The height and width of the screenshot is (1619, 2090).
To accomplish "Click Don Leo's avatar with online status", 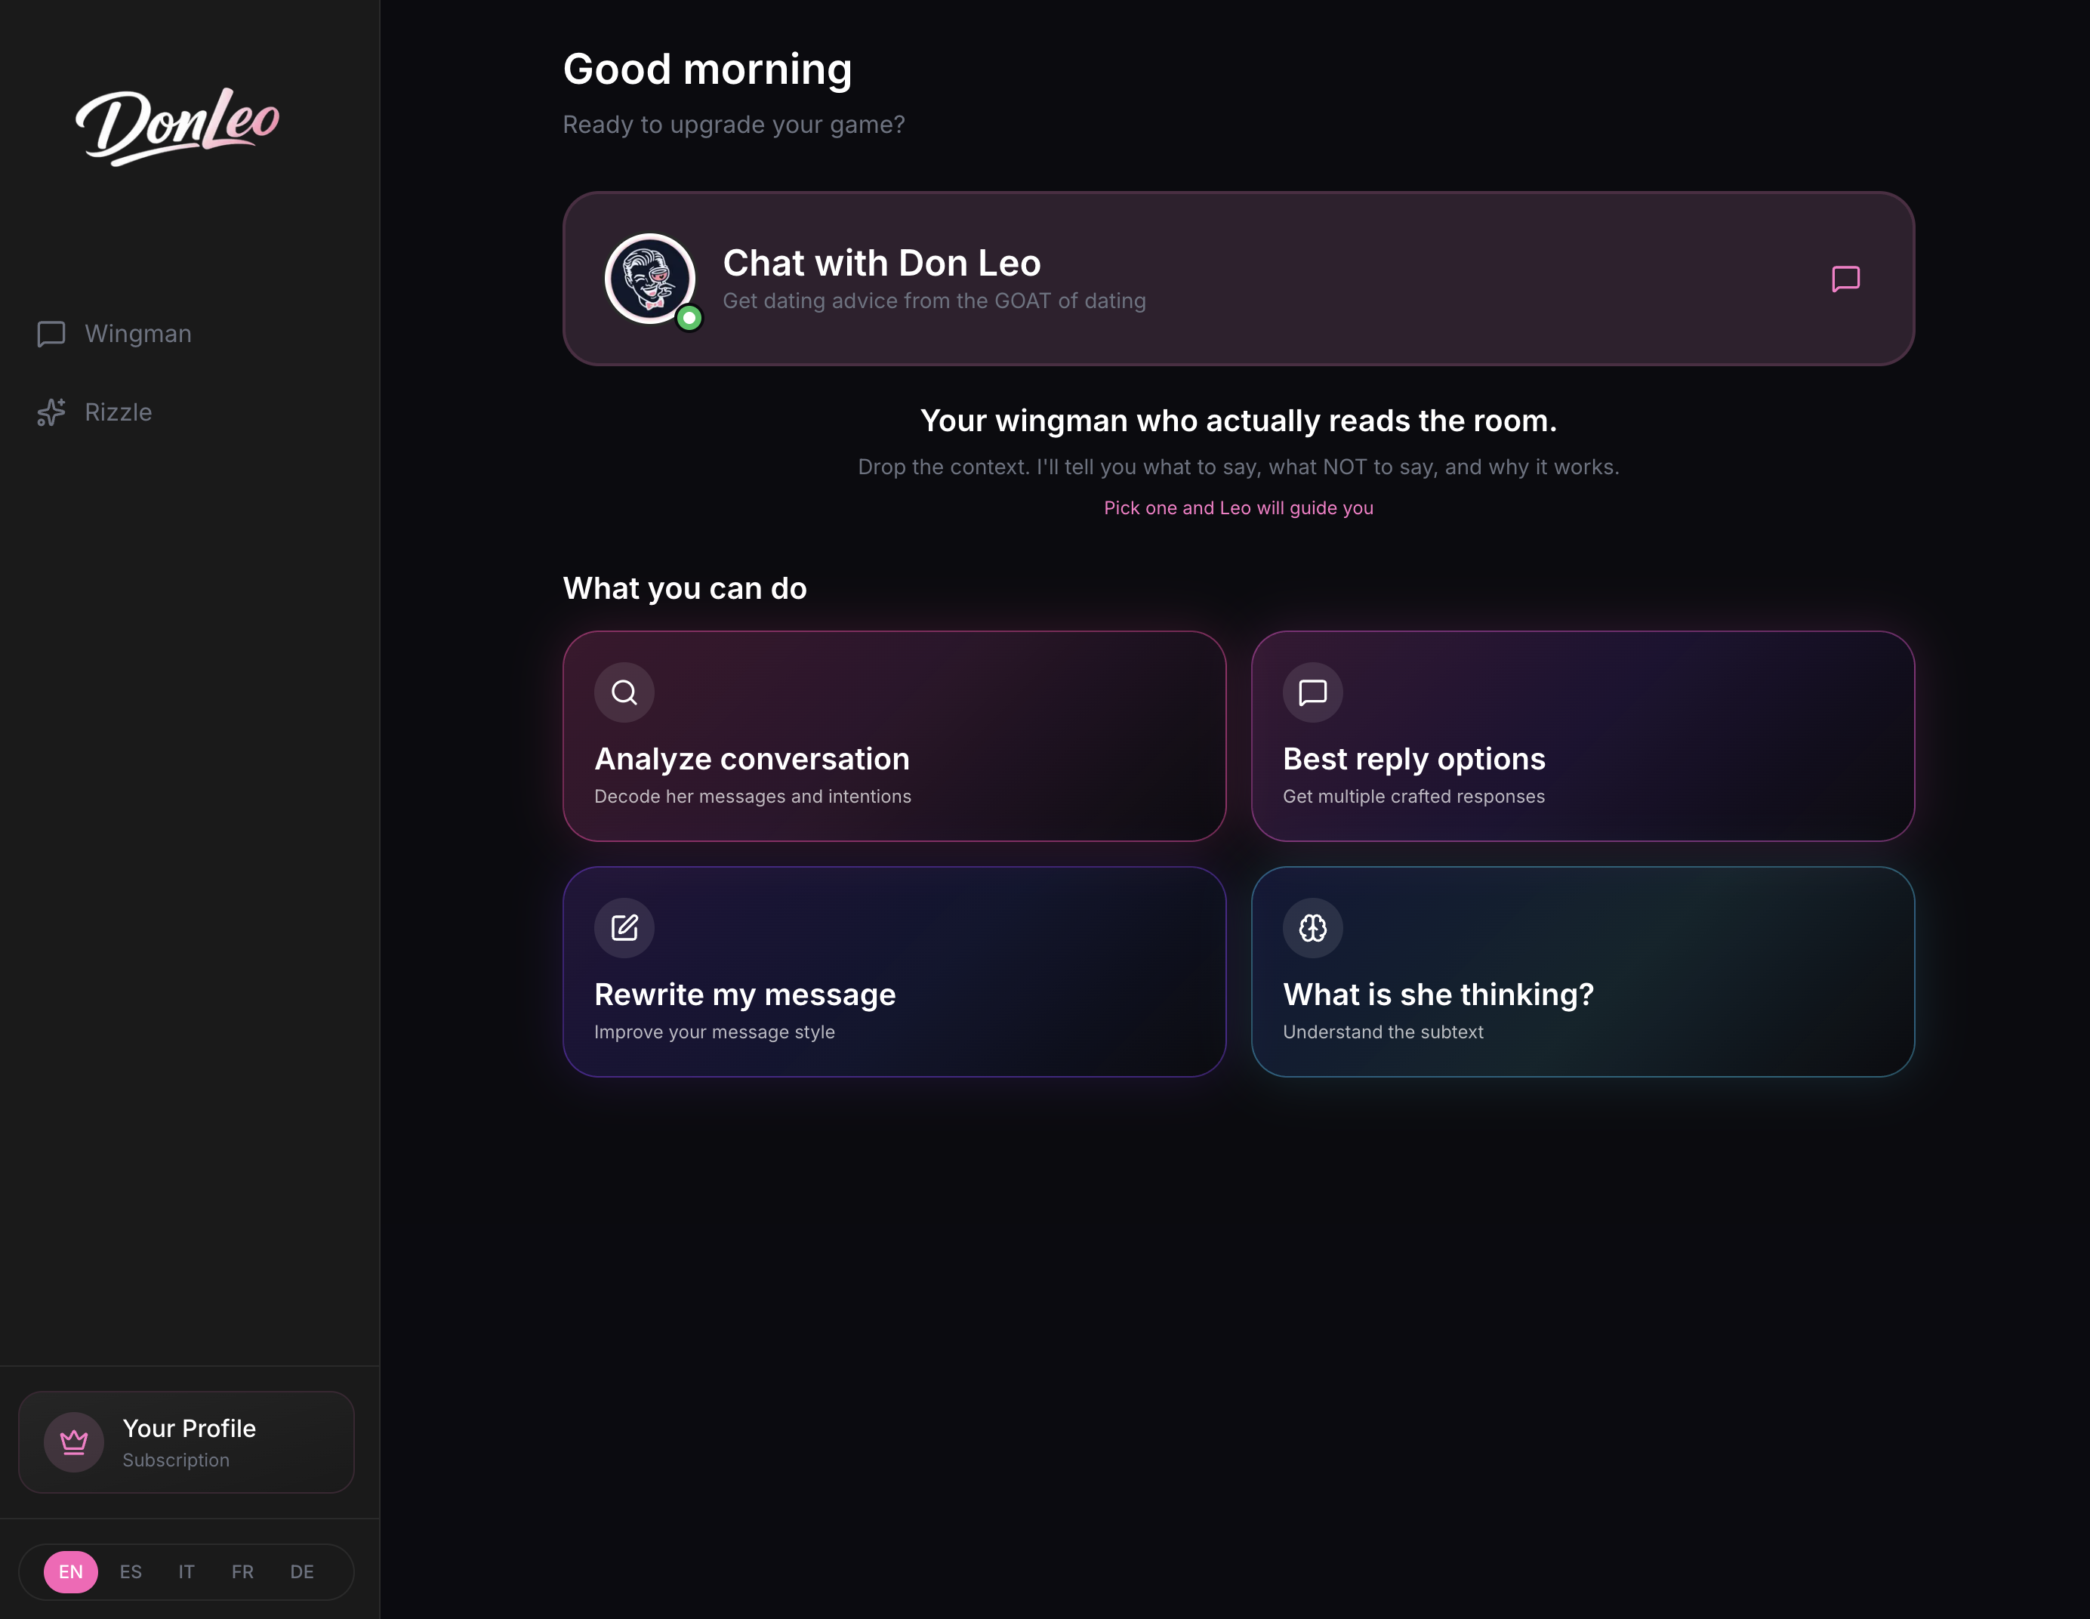I will click(x=650, y=279).
